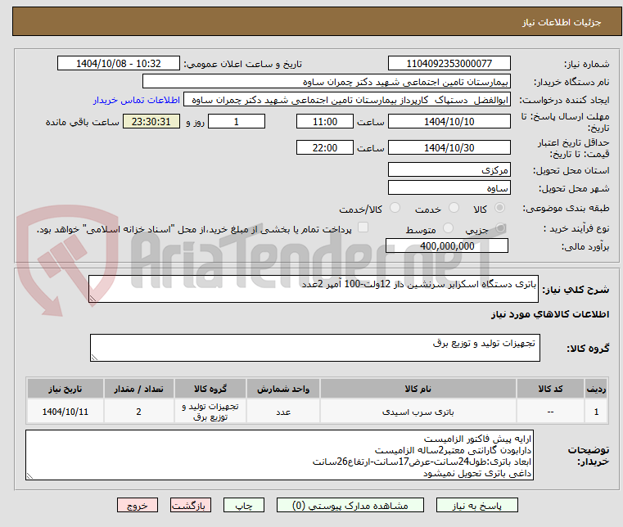This screenshot has height=527, width=623.
Task: Click the پاسخ به نیاز button
Action: (x=476, y=505)
